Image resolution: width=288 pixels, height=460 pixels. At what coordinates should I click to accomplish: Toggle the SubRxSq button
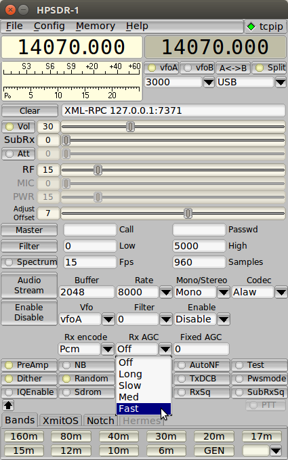point(260,392)
